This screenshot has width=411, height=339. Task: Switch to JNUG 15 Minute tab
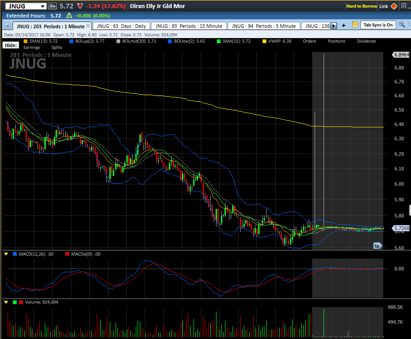coord(189,26)
